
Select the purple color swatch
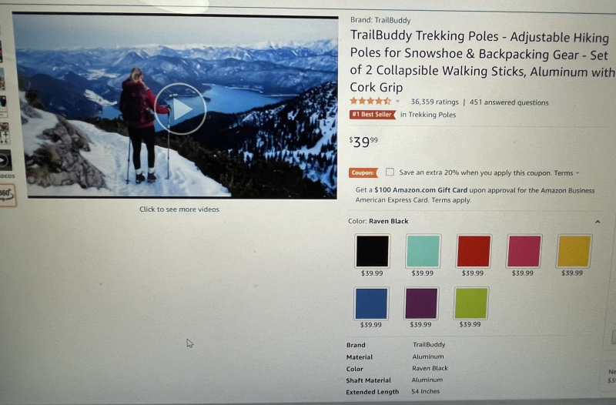pyautogui.click(x=420, y=303)
